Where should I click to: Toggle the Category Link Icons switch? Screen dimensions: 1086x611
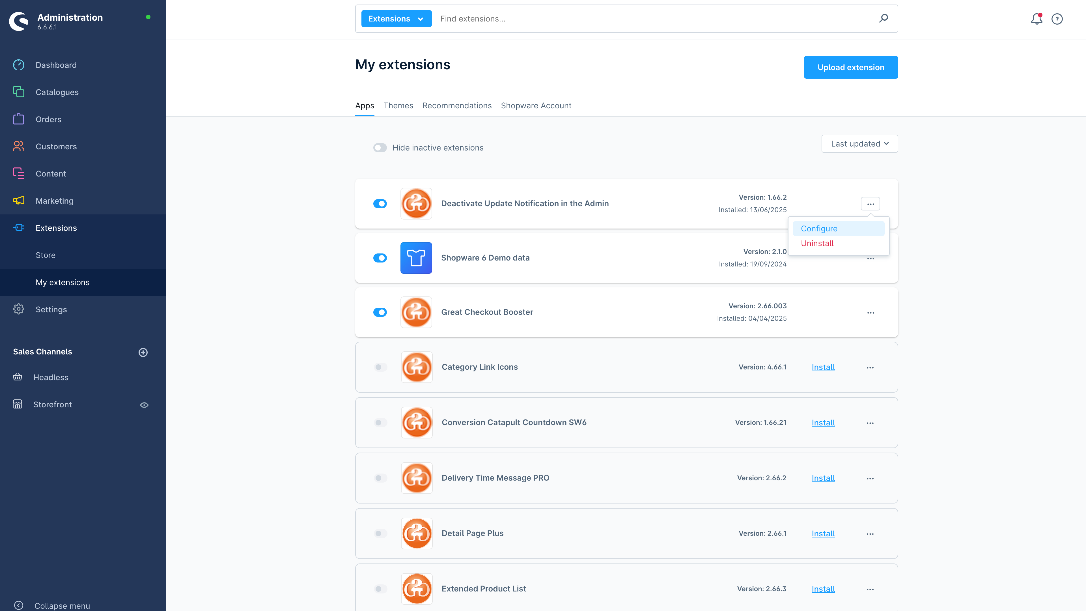click(380, 367)
